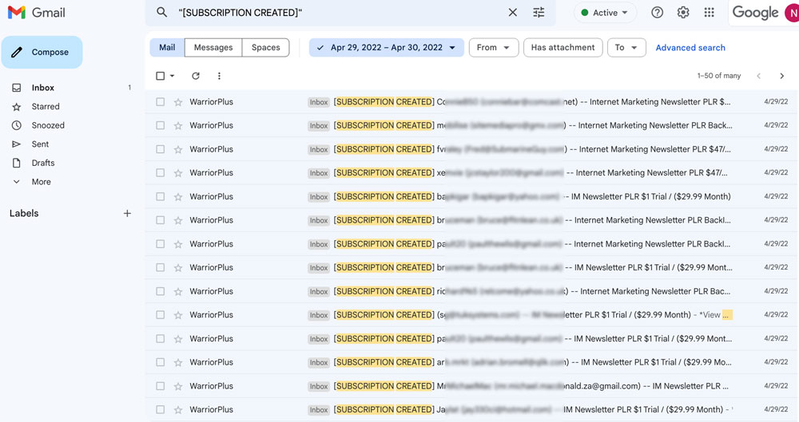Star the email starting with 'fv'
The height and width of the screenshot is (422, 799).
178,150
